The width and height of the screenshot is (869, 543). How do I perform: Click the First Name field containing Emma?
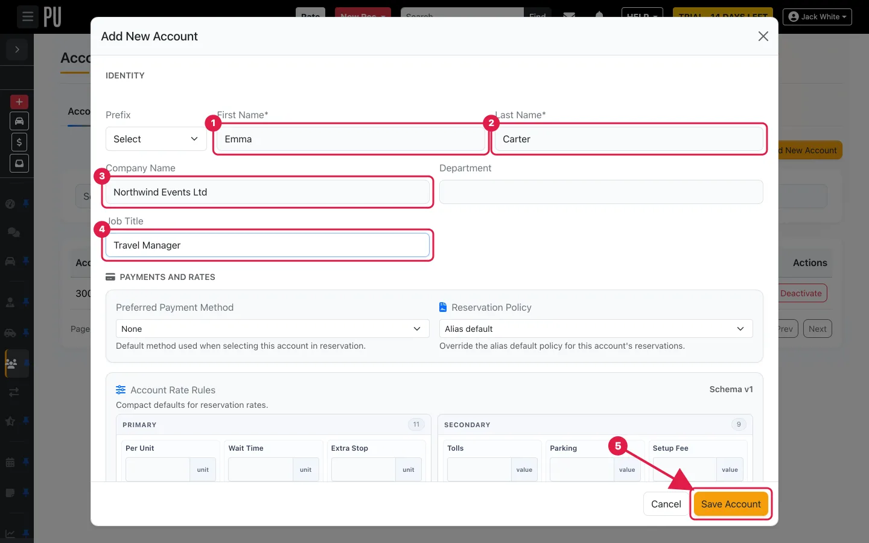[x=351, y=139]
